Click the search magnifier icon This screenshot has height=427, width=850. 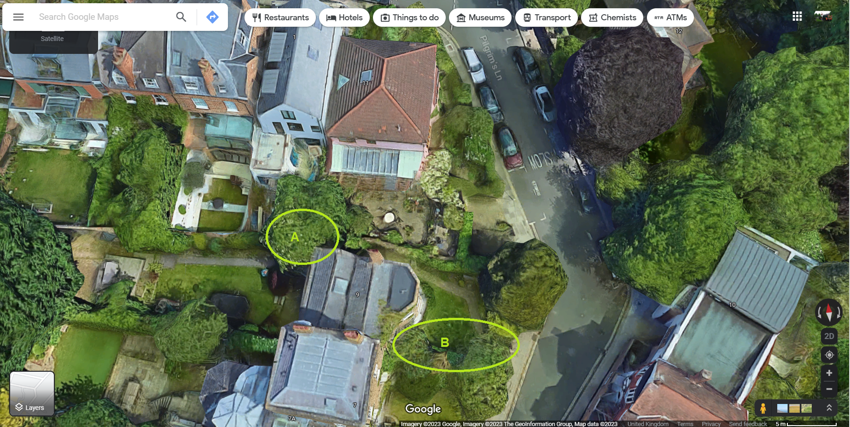181,17
